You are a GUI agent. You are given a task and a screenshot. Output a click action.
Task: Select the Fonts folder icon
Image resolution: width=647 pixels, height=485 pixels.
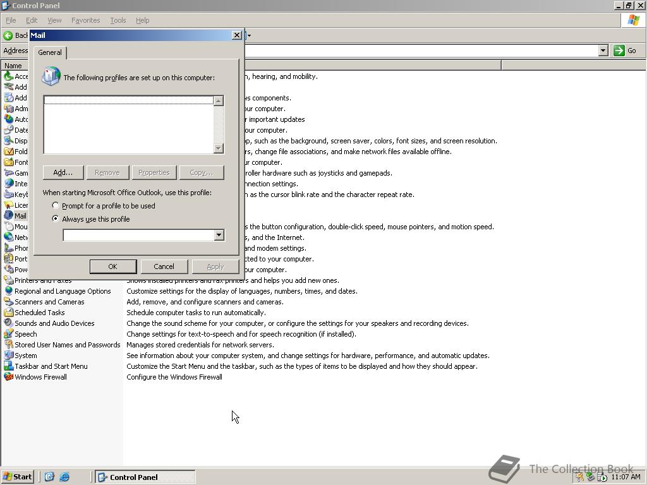pos(8,162)
